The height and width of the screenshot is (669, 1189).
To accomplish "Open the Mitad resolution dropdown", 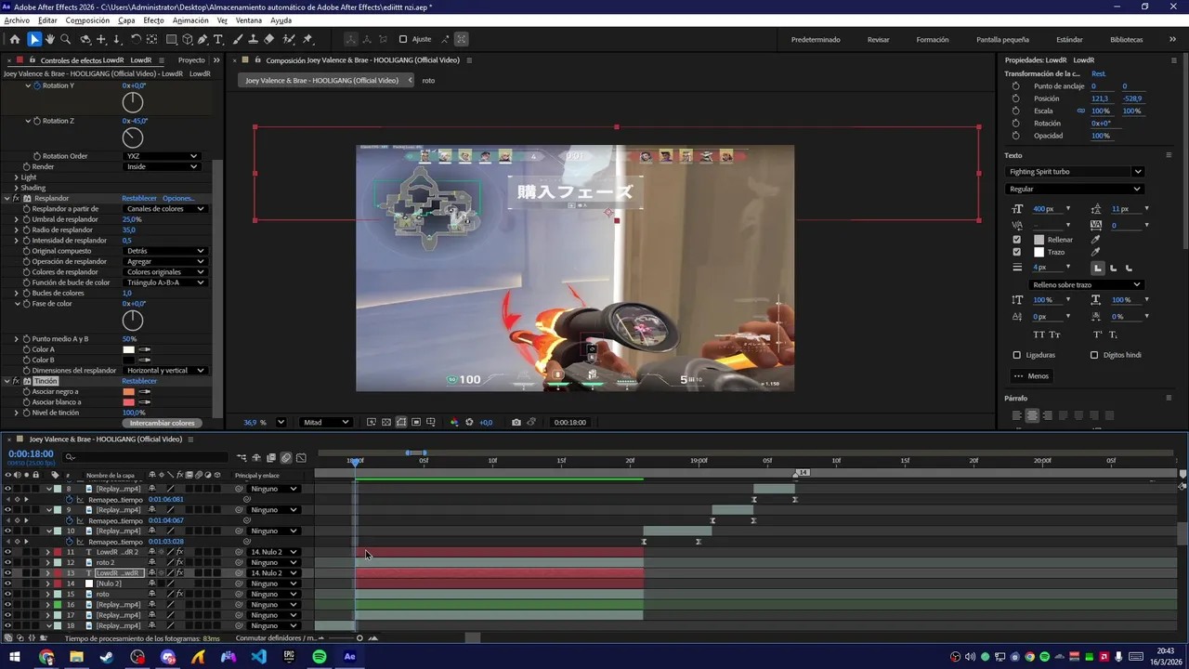I will click(325, 422).
